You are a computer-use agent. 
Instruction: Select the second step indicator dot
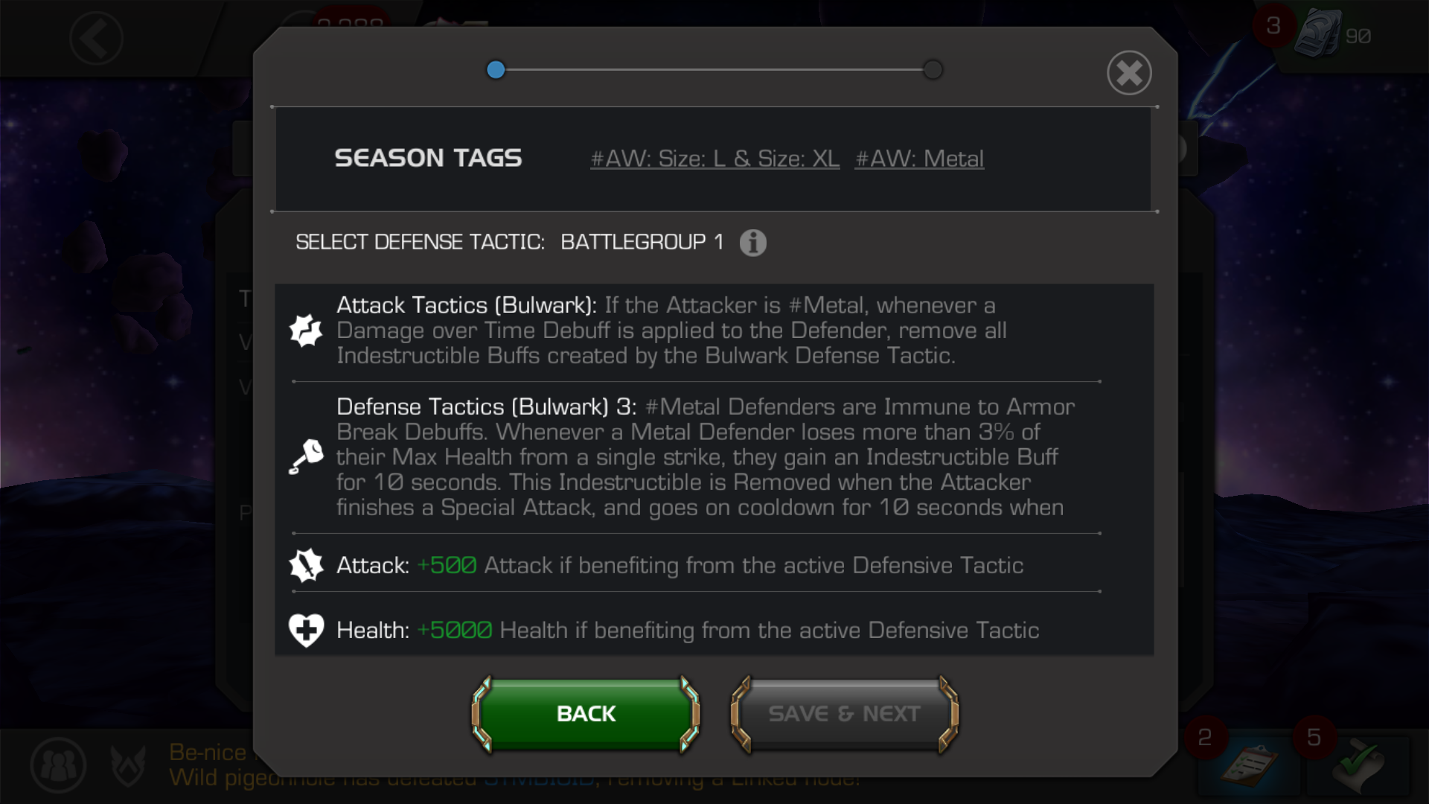(x=933, y=70)
